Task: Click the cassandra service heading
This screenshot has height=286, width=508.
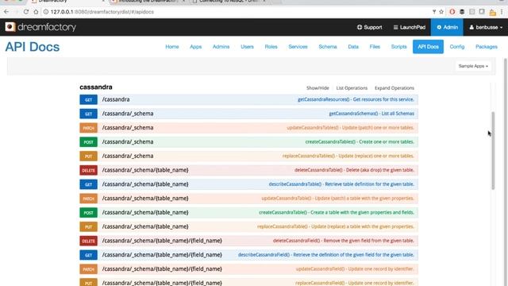Action: pos(96,87)
